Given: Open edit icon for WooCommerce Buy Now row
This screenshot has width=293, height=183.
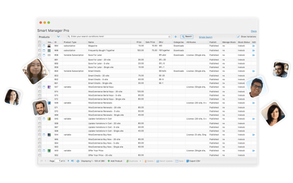Looking at the screenshot, I should (253, 135).
